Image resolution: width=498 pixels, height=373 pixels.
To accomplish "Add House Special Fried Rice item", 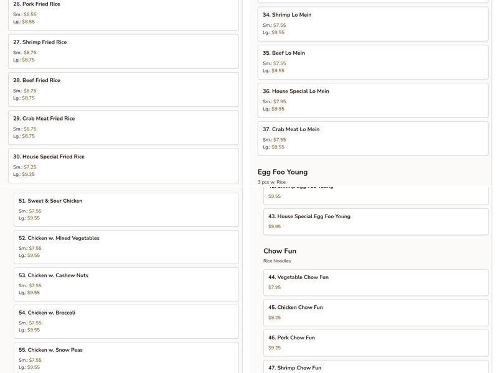I will [123, 165].
